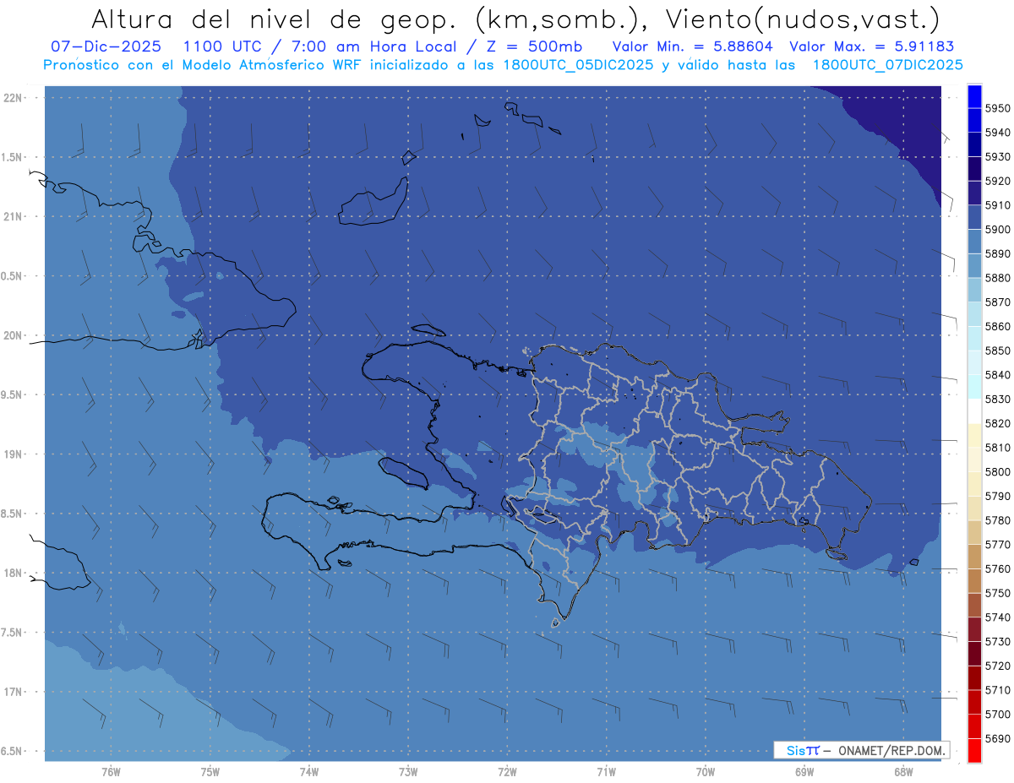Click the '5760' colorbar value
Image resolution: width=1014 pixels, height=783 pixels.
pos(998,568)
